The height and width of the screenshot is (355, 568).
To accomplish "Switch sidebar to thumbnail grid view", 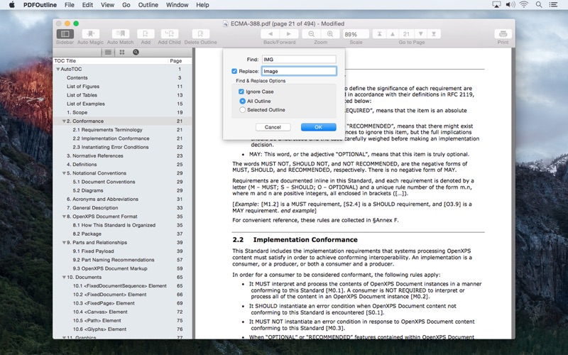I will pyautogui.click(x=122, y=52).
